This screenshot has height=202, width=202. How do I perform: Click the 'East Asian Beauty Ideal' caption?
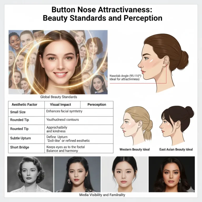(176, 149)
